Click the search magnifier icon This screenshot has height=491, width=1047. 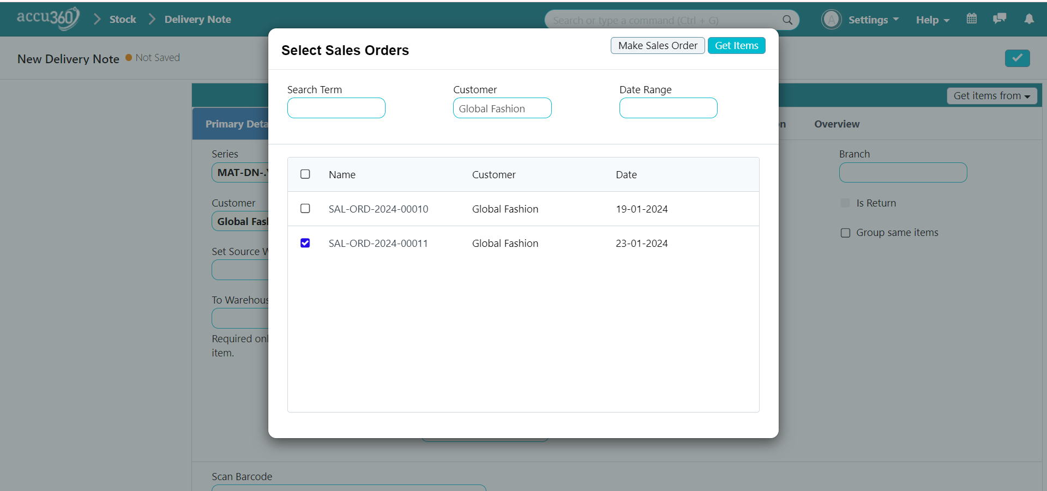click(x=787, y=20)
